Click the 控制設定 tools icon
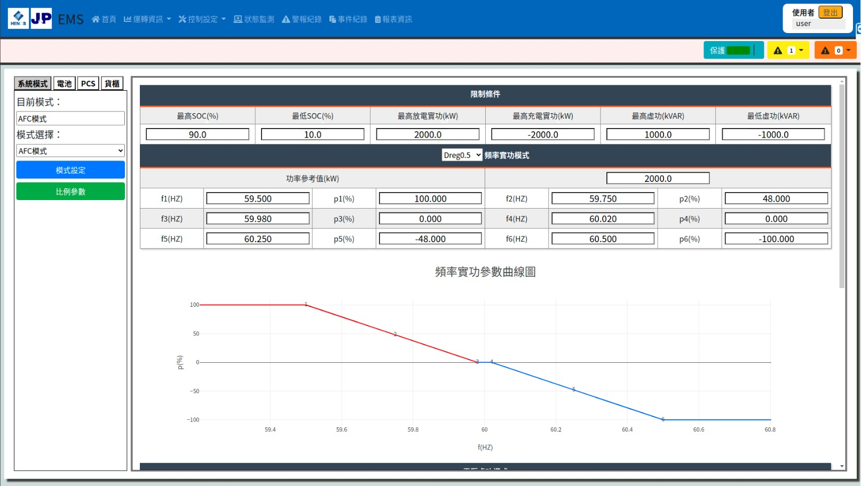Screen dimensions: 861x486 pos(182,19)
